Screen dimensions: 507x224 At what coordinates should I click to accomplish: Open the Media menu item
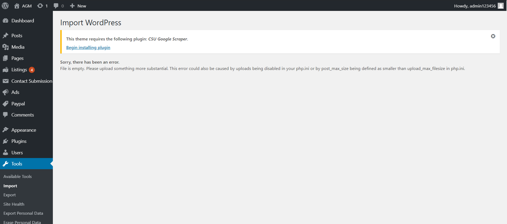[26, 47]
